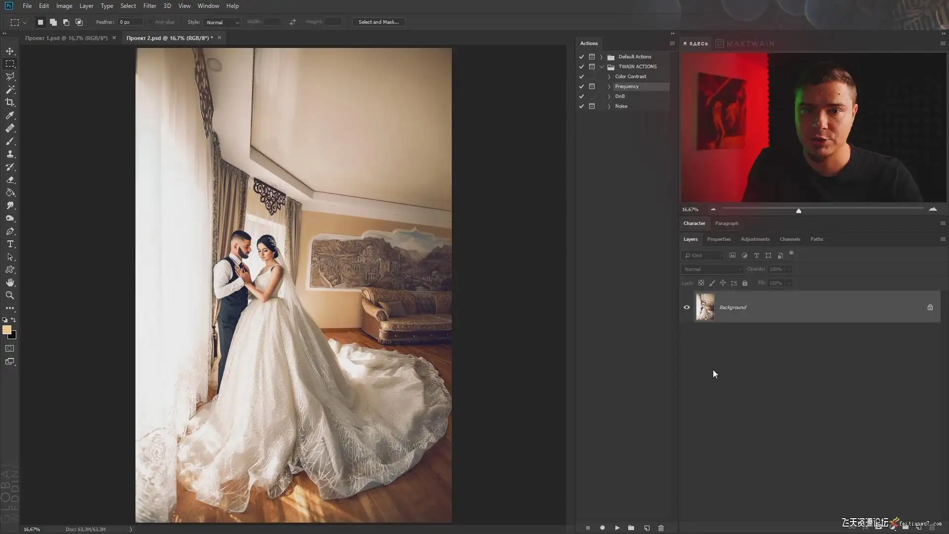Click Select and Mask button
949x534 pixels.
[379, 22]
